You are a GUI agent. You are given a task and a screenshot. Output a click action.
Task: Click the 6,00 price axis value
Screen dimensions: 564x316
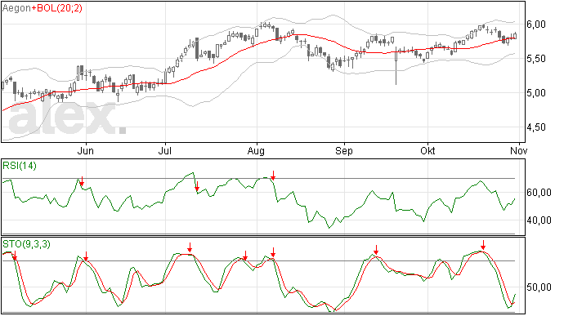(x=536, y=24)
